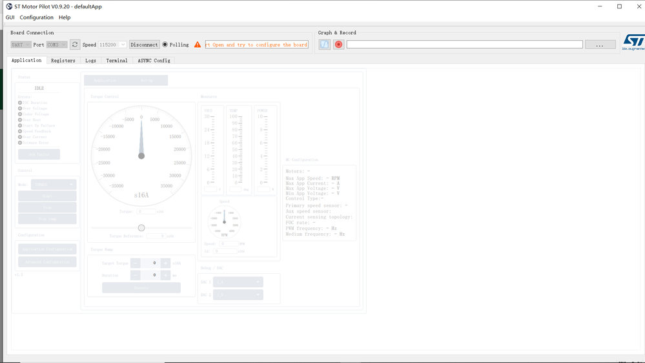This screenshot has width=645, height=363.
Task: Click the ST logo
Action: tap(633, 43)
